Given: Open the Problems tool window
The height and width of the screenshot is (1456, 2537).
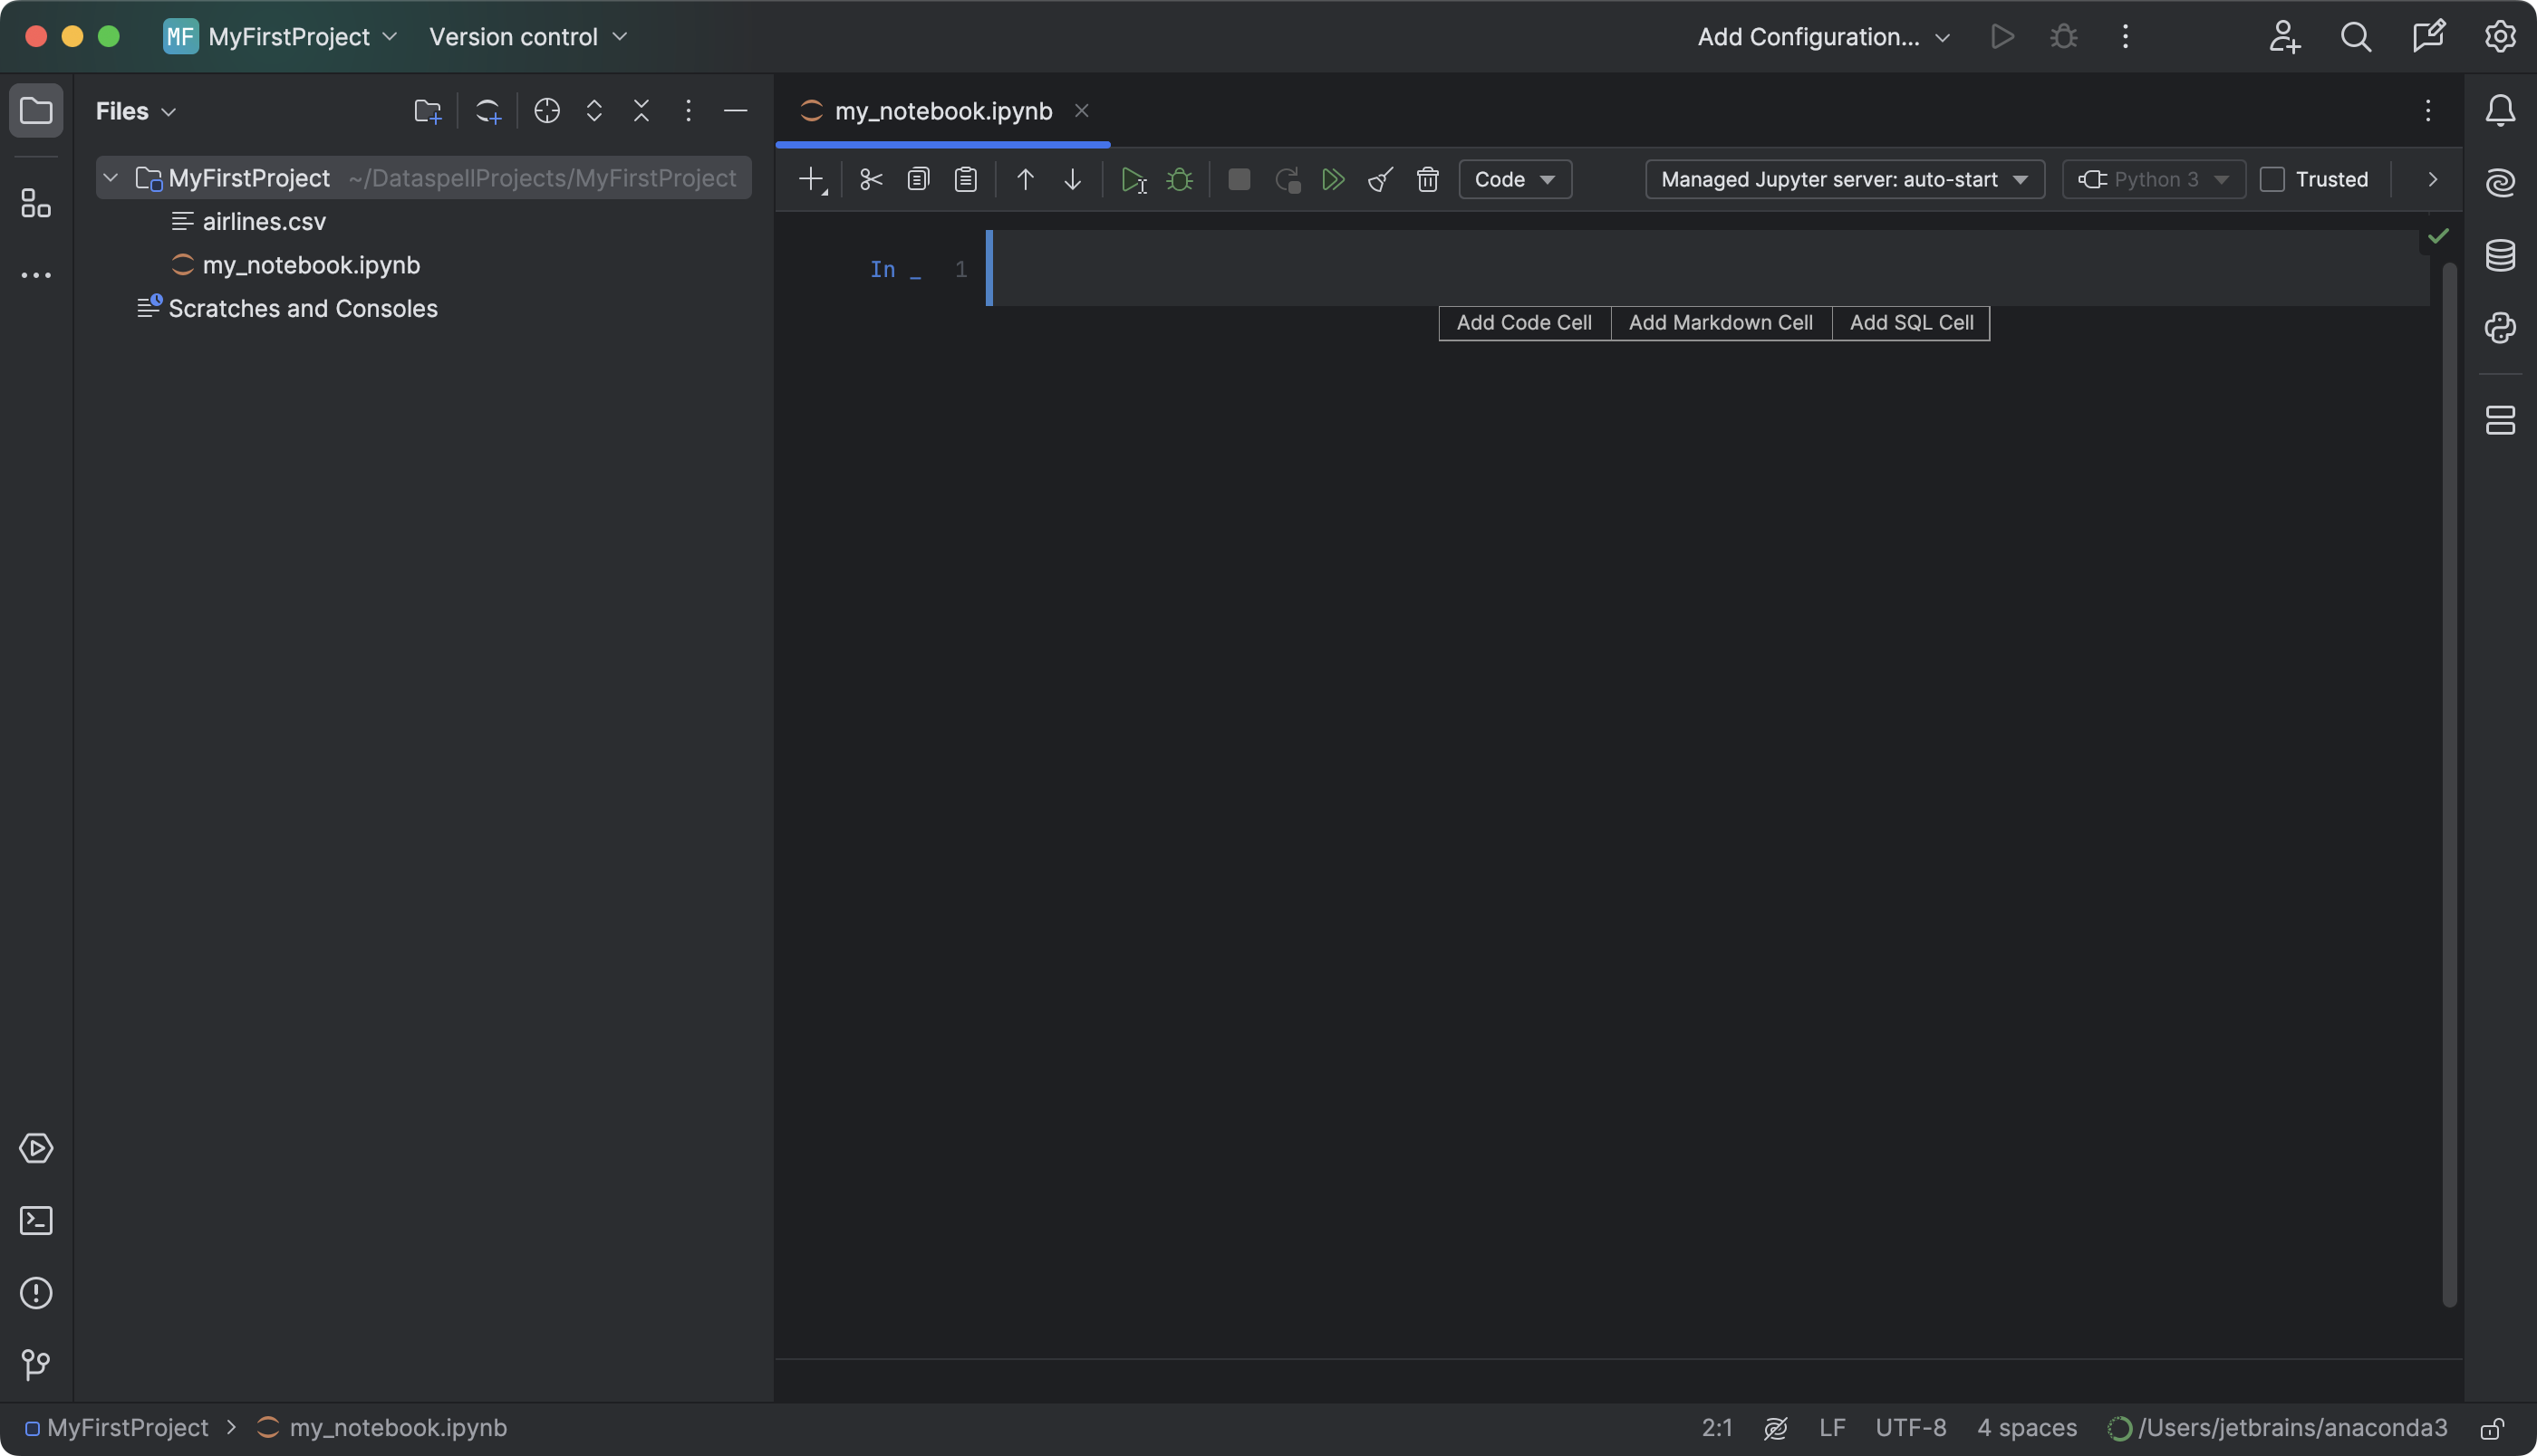Looking at the screenshot, I should coord(36,1293).
